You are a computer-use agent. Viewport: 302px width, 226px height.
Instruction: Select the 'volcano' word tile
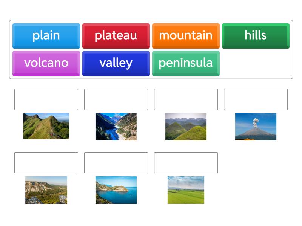pos(46,63)
